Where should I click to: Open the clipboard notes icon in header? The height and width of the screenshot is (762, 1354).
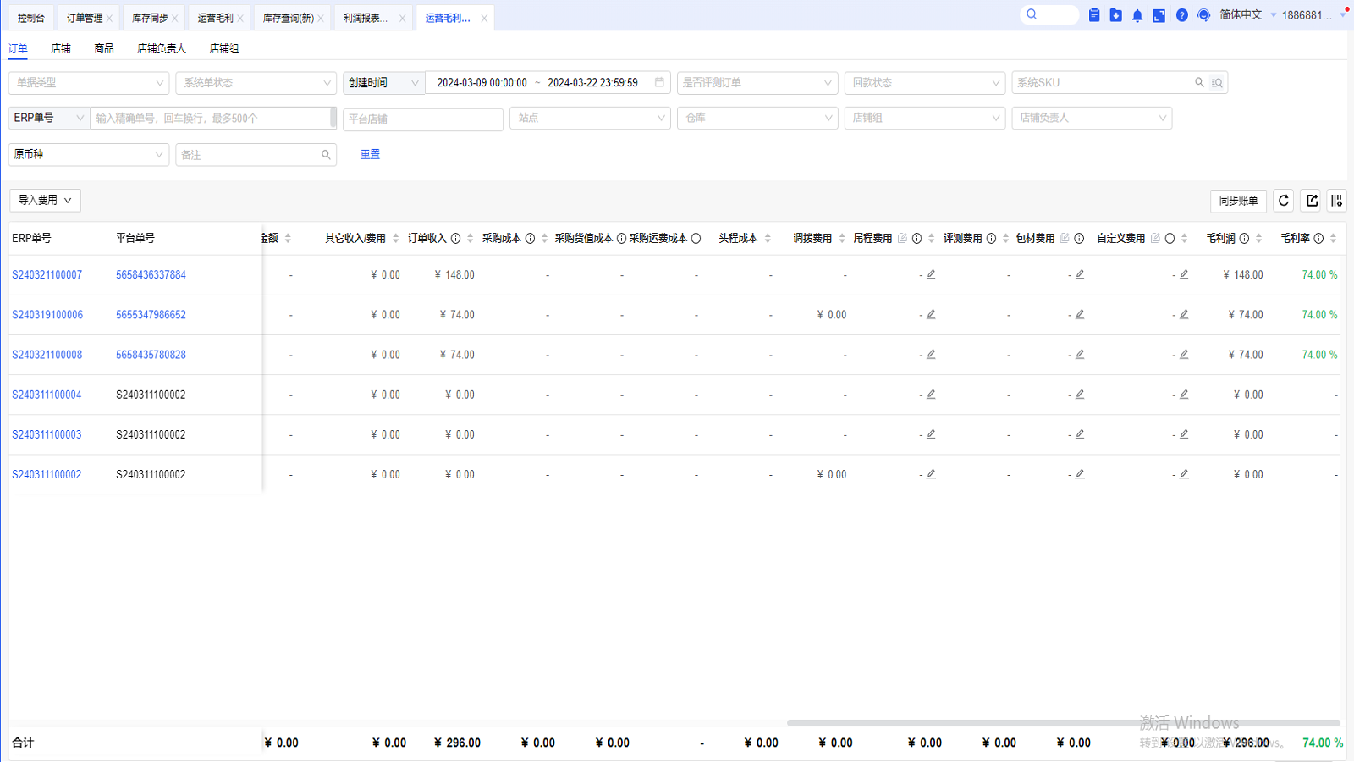coord(1094,15)
